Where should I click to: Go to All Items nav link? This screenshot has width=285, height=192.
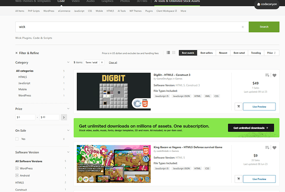(20, 11)
